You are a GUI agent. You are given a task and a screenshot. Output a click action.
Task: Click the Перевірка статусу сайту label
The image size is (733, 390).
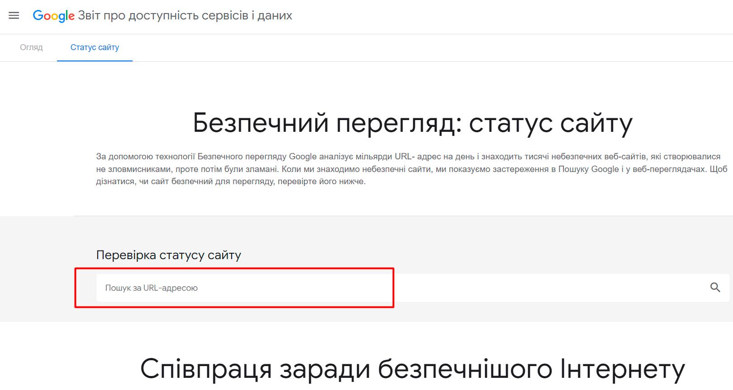pyautogui.click(x=169, y=255)
